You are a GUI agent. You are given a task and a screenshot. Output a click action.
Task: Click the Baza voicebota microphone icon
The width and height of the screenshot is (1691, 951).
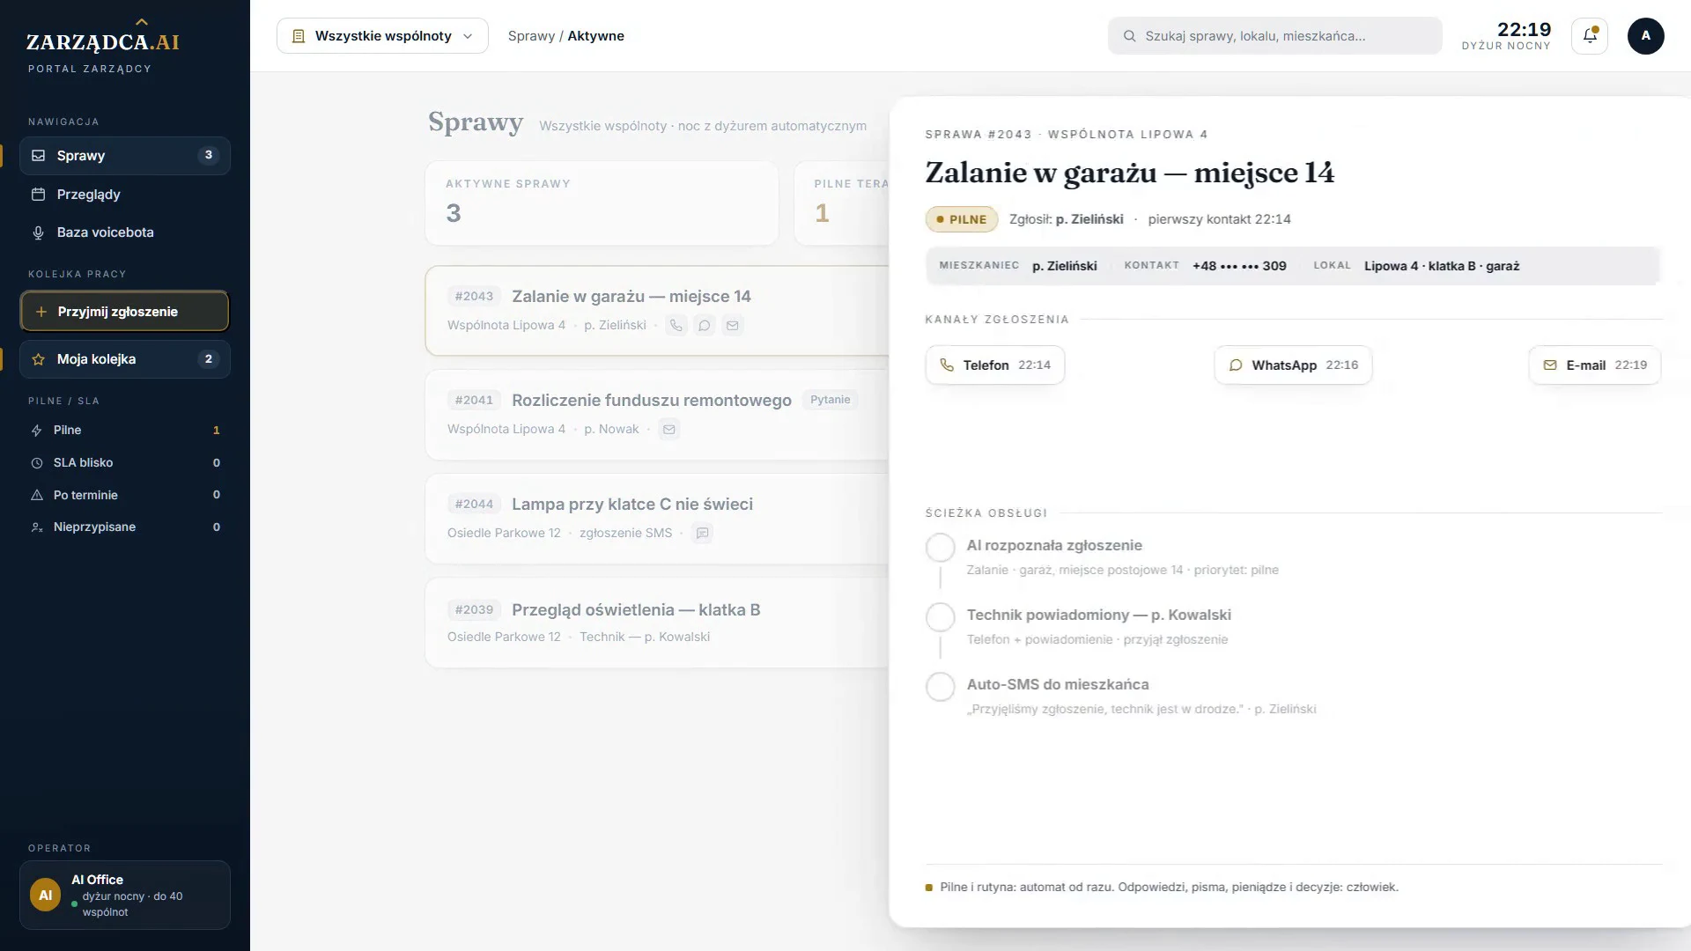click(38, 232)
